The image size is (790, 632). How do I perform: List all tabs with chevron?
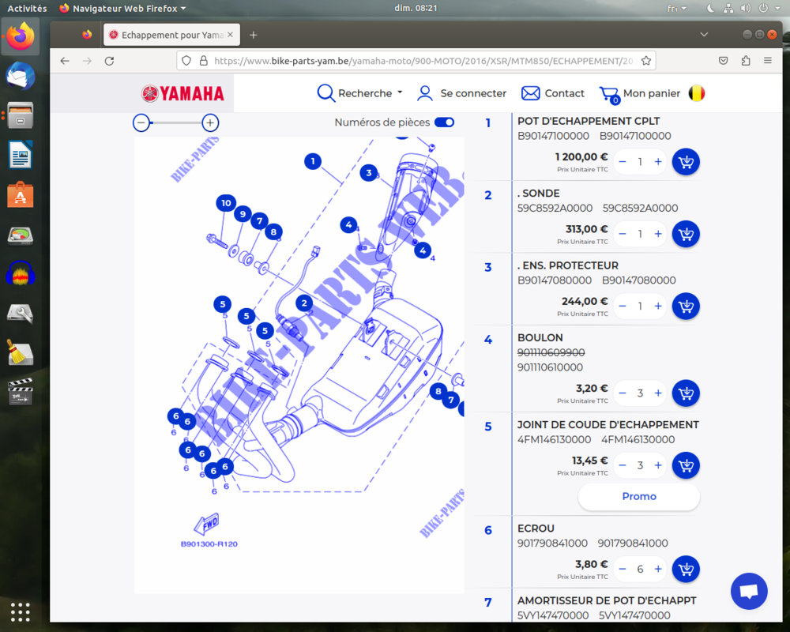[704, 35]
